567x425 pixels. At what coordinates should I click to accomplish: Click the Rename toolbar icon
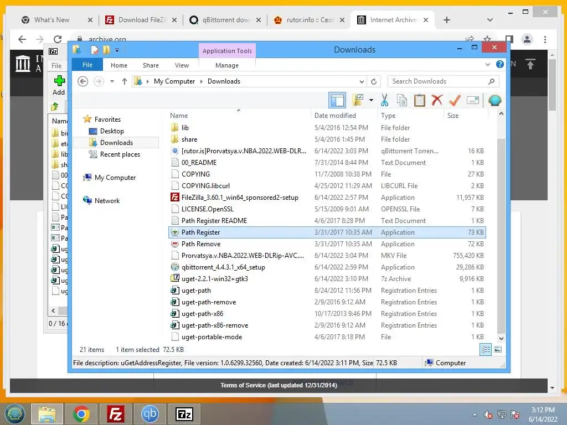473,100
